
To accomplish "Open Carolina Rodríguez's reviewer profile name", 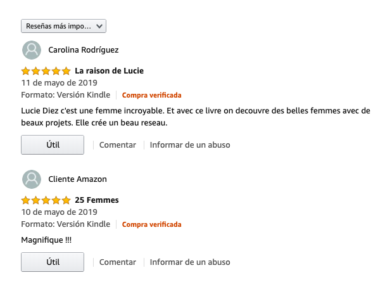I will tap(83, 50).
